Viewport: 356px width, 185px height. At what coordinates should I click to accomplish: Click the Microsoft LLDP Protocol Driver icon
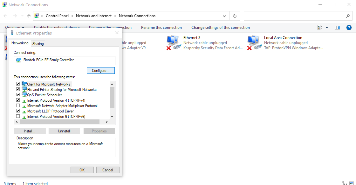(24, 111)
